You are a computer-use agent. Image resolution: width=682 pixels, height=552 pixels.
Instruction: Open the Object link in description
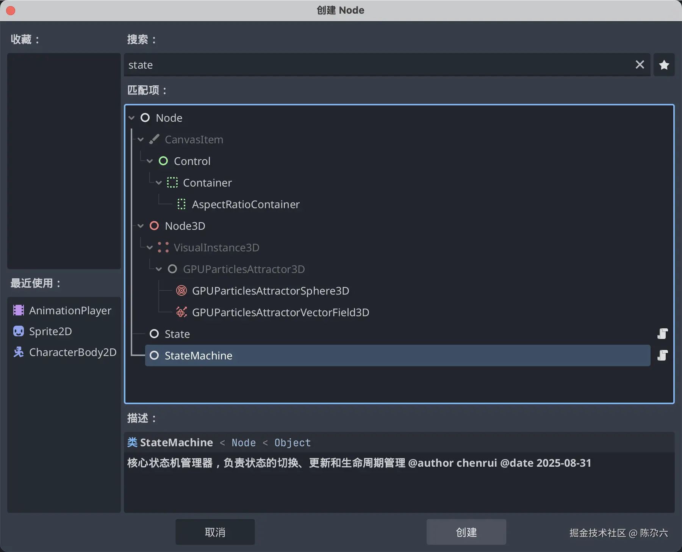pyautogui.click(x=293, y=443)
